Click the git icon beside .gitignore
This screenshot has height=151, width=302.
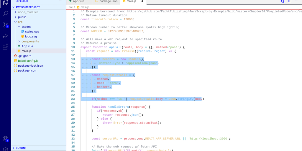(16, 56)
